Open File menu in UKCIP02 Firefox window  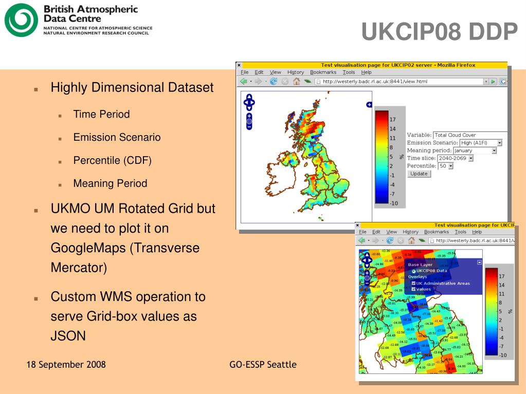coord(245,72)
